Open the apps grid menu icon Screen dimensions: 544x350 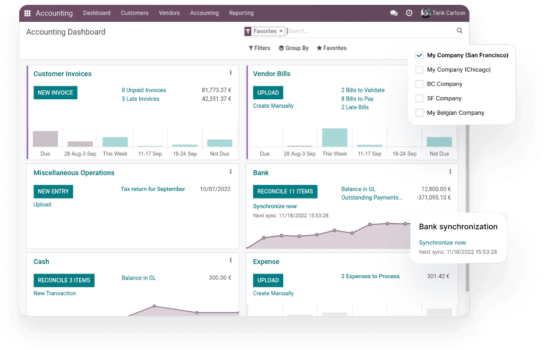pyautogui.click(x=28, y=13)
